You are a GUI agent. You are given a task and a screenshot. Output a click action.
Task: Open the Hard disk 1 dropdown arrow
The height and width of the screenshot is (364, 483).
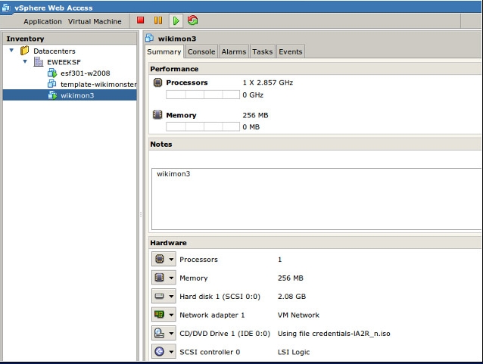tap(171, 296)
